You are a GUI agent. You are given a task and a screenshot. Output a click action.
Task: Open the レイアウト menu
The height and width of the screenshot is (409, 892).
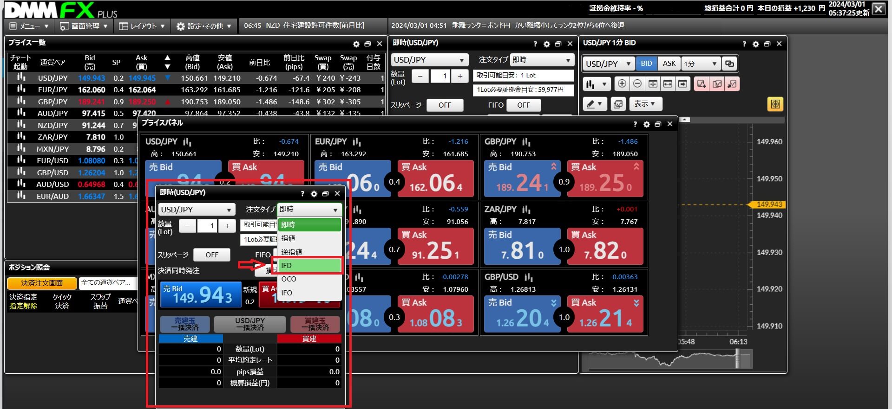(x=142, y=26)
